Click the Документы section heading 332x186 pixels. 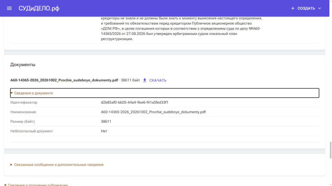(23, 65)
